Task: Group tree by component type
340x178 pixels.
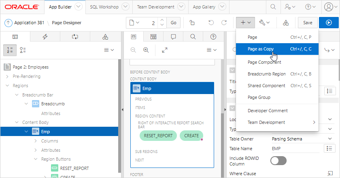Action: pos(23,50)
